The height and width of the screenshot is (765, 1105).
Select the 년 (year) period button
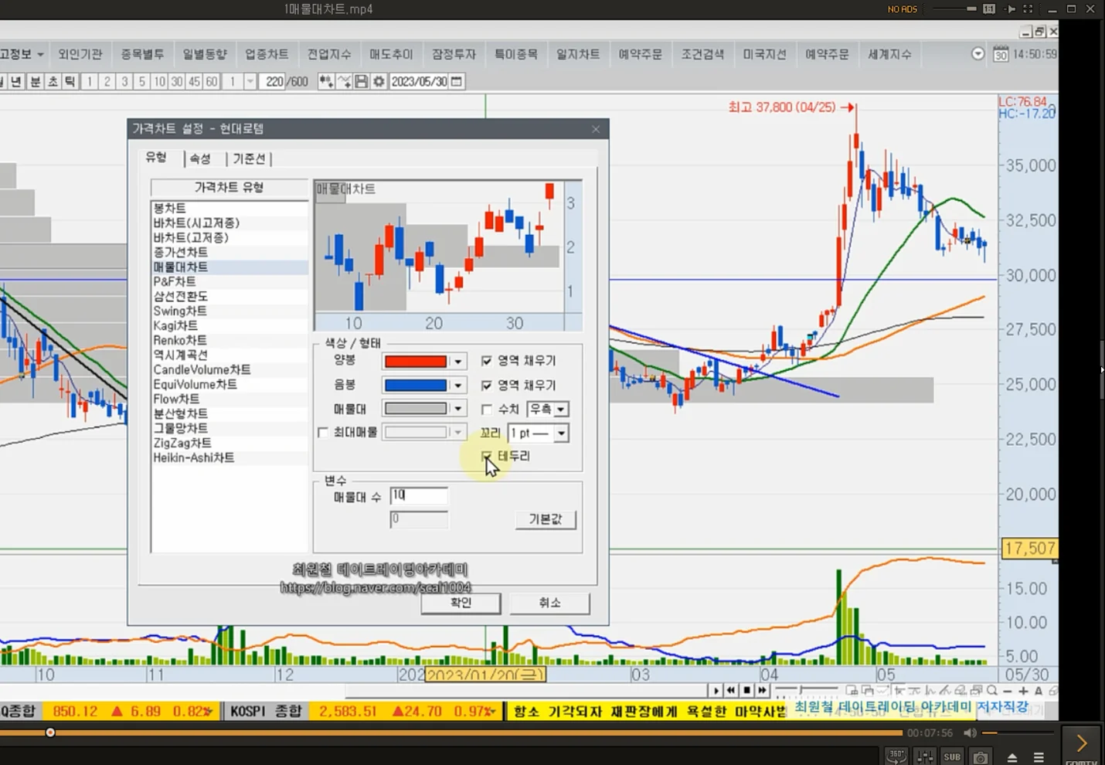coord(16,81)
